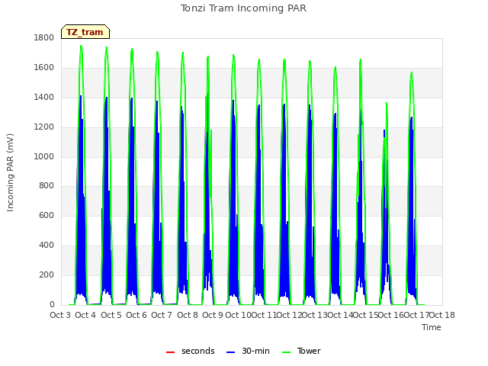Click the 1200 y-axis tick label
488x366 pixels.
44,127
